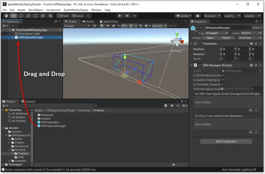The width and height of the screenshot is (265, 174).
Task: Open the Account dropdown
Action: click(212, 16)
